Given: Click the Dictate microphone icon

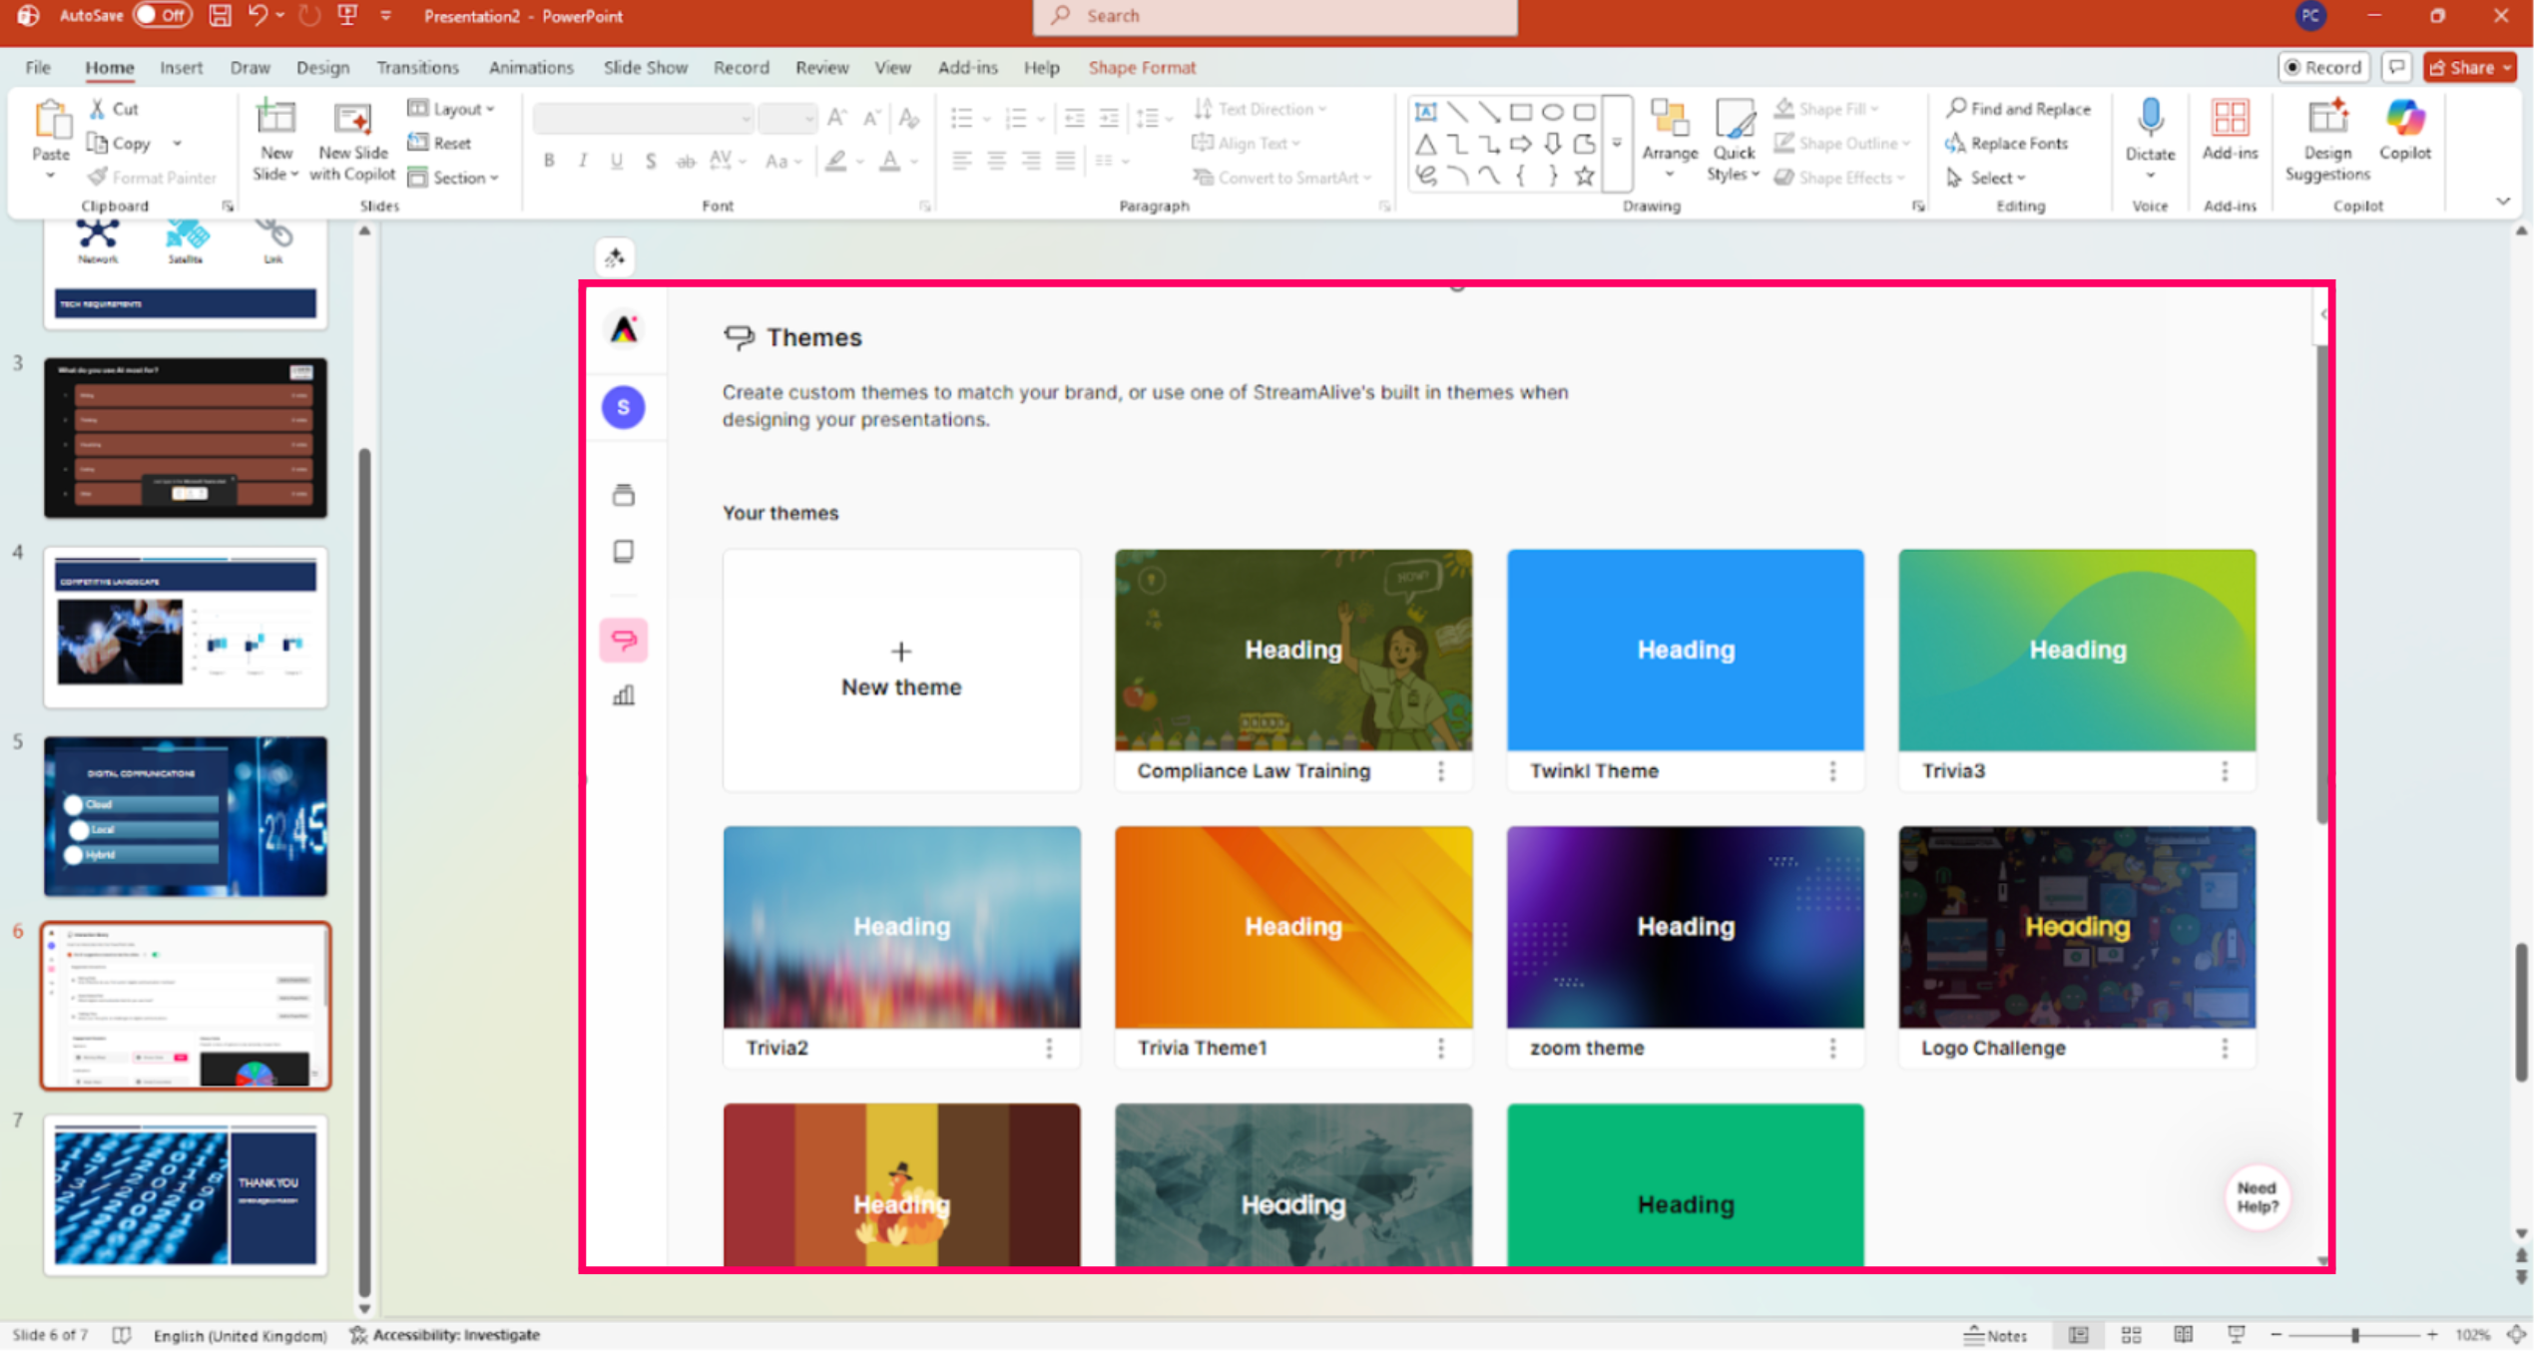Looking at the screenshot, I should tap(2150, 120).
